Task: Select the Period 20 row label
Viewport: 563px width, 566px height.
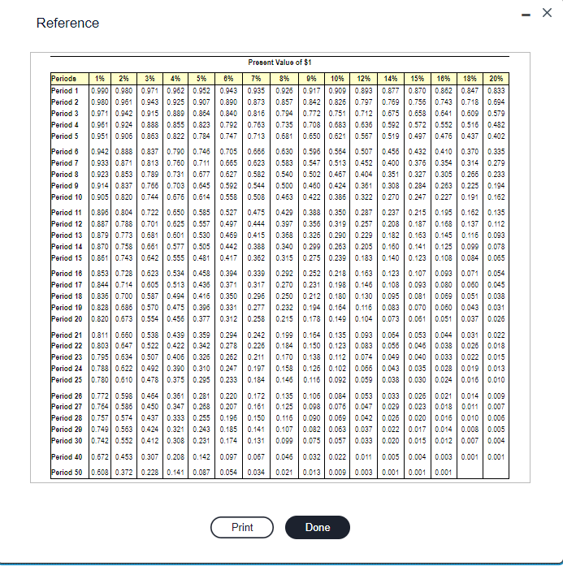Action: (67, 319)
